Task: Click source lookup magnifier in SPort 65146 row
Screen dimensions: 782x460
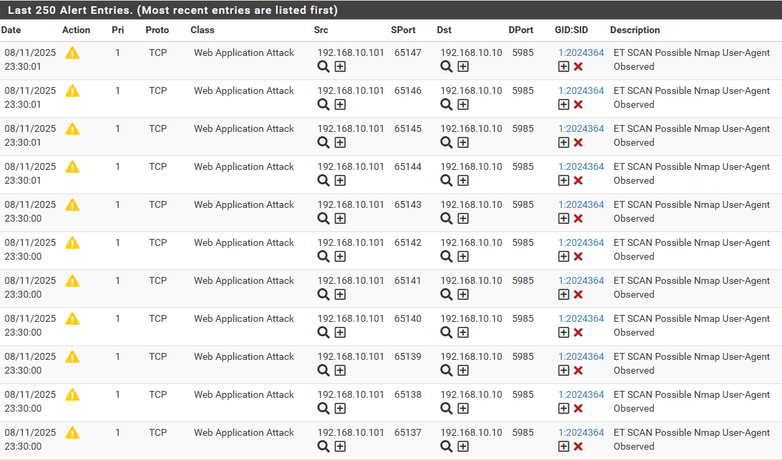Action: pyautogui.click(x=323, y=104)
